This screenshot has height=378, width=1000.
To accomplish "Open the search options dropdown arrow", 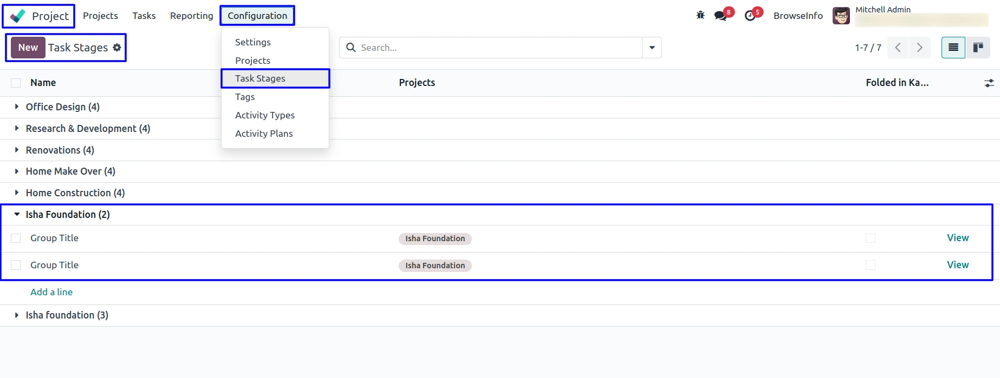I will pyautogui.click(x=652, y=48).
